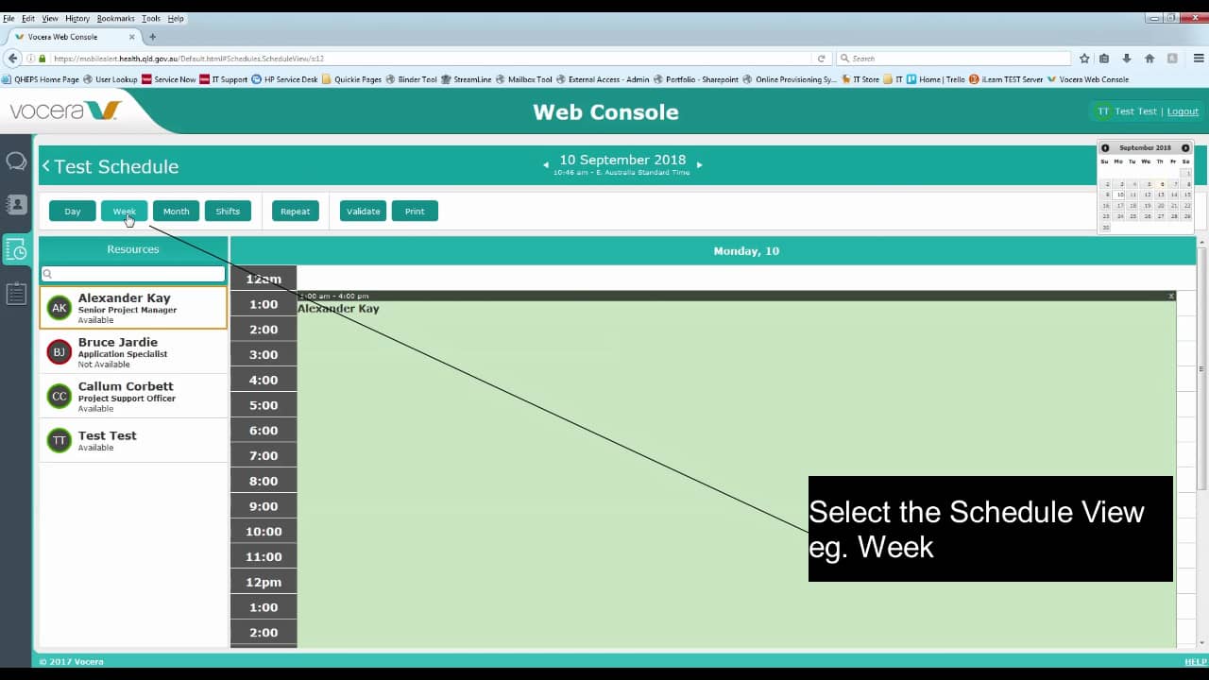The height and width of the screenshot is (680, 1209).
Task: Open the HP Service Desk bookmark
Action: click(284, 79)
